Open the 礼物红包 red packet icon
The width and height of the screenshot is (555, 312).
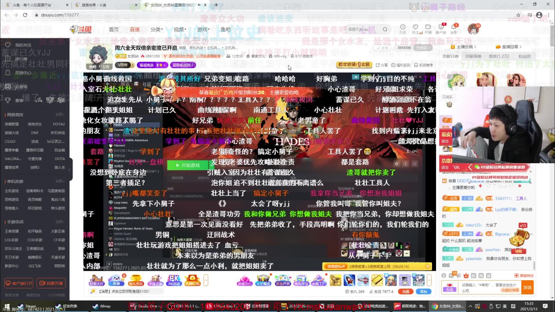(x=193, y=280)
